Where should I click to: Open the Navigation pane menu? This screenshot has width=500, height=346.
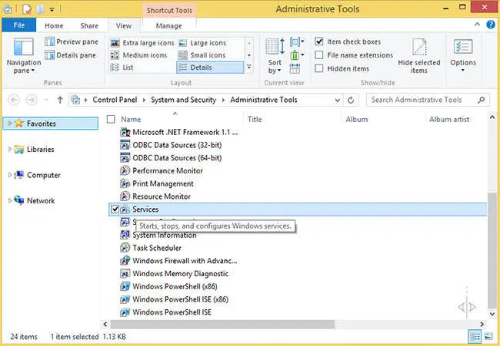pos(24,56)
